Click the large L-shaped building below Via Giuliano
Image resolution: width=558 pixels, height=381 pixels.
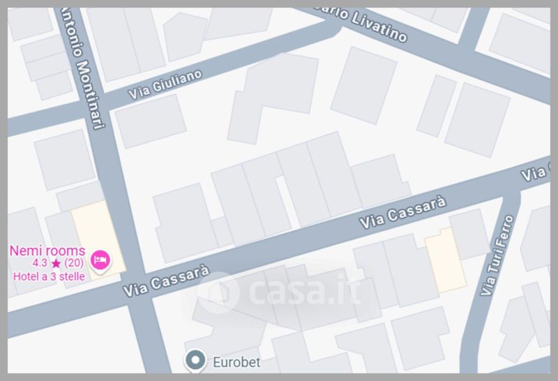[273, 98]
